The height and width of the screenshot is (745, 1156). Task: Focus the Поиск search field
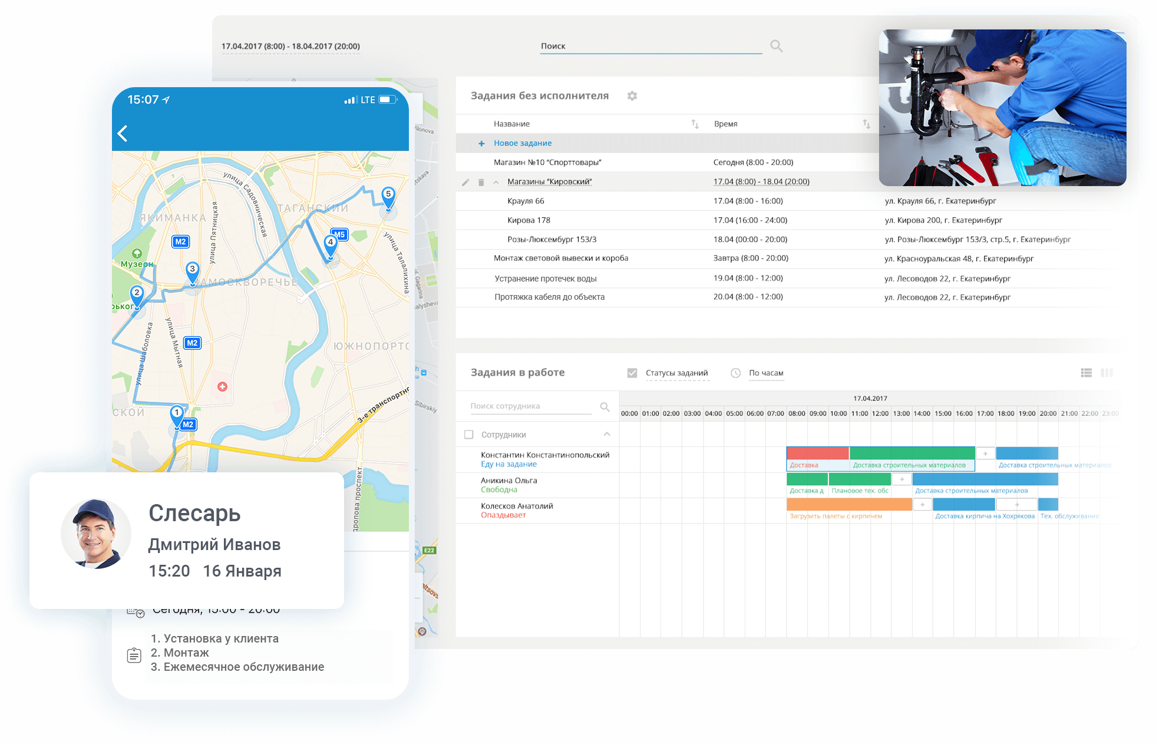pyautogui.click(x=651, y=46)
